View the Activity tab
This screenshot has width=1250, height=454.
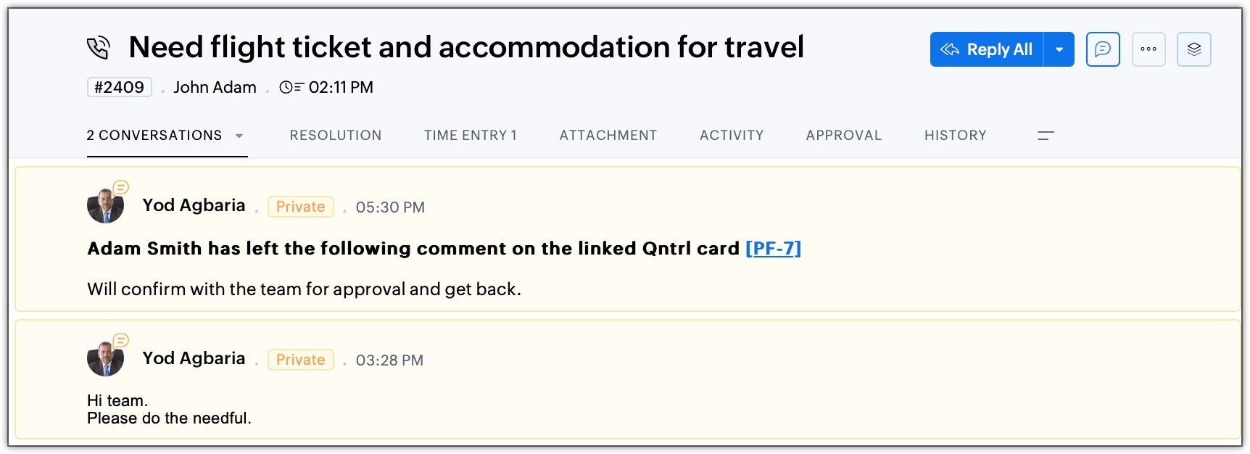(x=732, y=136)
